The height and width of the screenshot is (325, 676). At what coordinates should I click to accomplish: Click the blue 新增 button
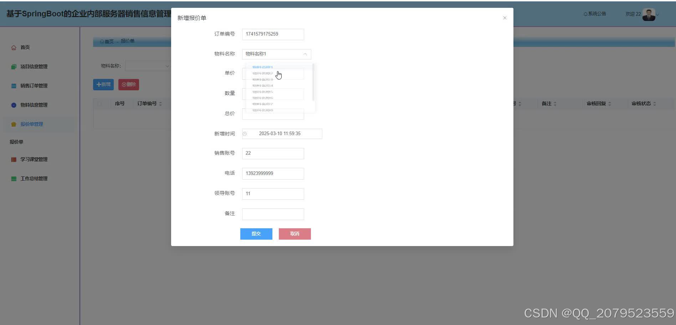tap(103, 85)
